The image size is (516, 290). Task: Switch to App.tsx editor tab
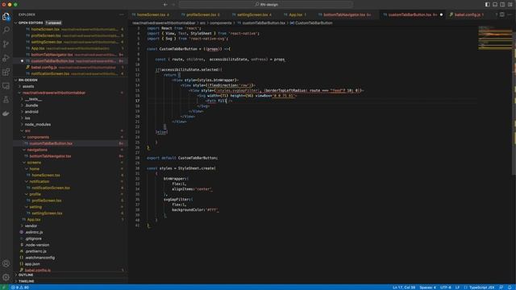(x=295, y=14)
